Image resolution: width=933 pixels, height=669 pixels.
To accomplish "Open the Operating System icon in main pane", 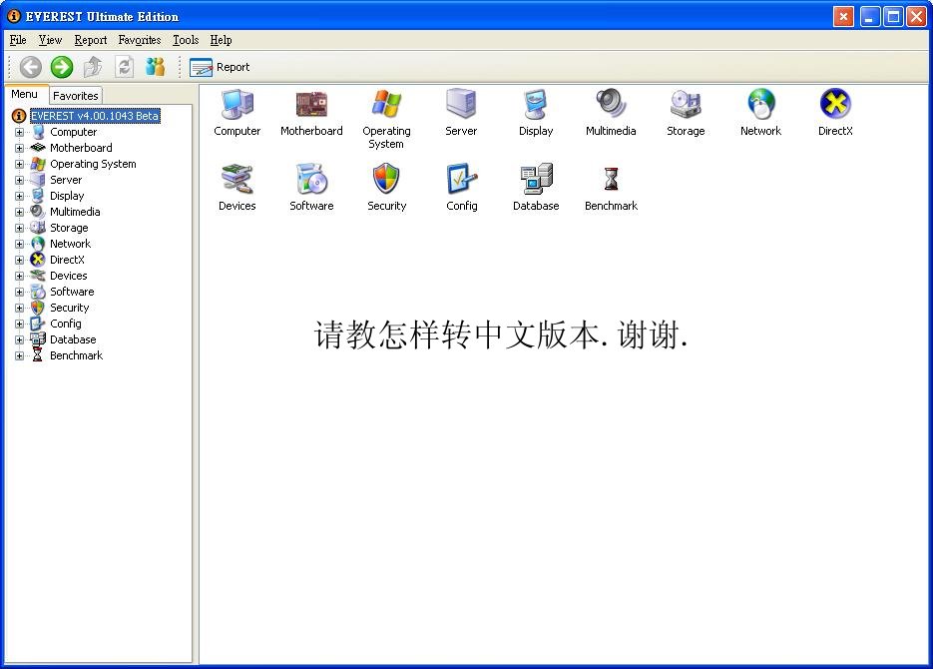I will pyautogui.click(x=386, y=104).
